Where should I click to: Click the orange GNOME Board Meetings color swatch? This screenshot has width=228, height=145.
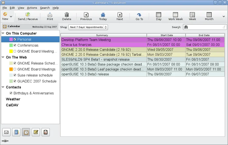pos(11,69)
